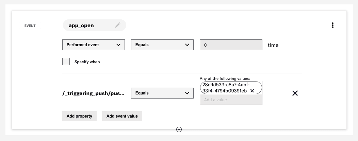Click the time label after the count field

(x=273, y=45)
